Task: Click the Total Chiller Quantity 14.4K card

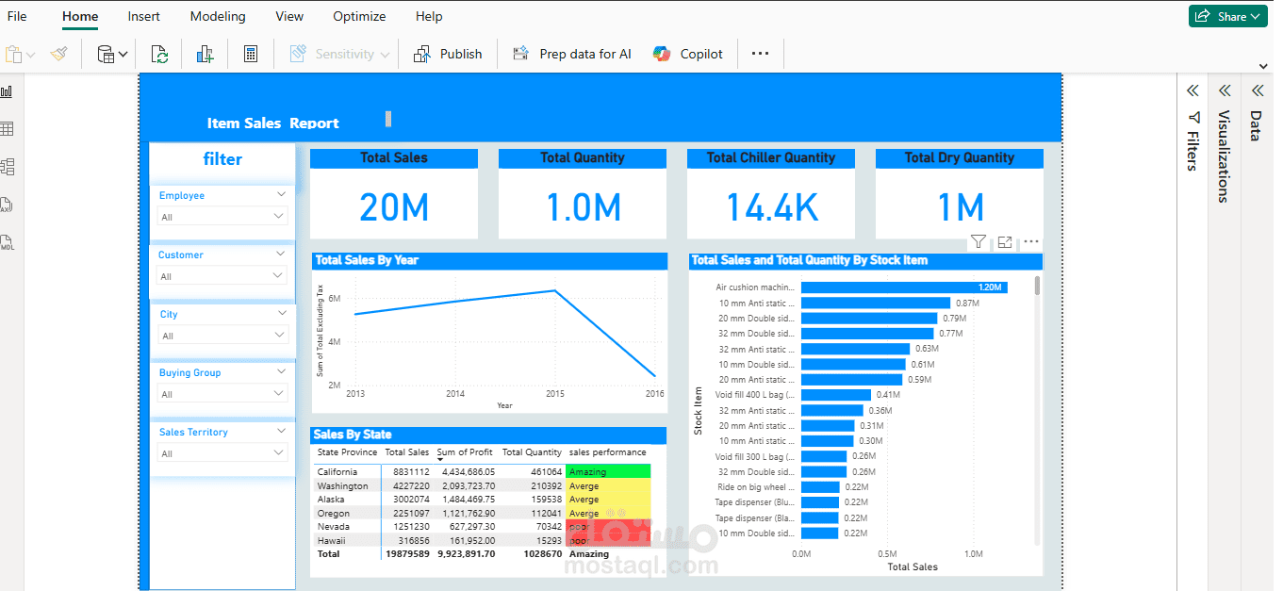Action: [x=771, y=193]
